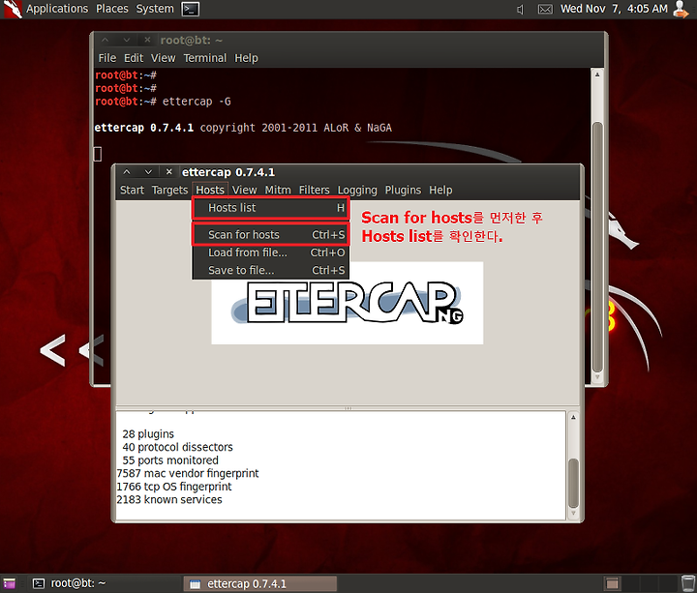Screen dimensions: 697x593
Task: Click the '28 plugins' log line
Action: (x=148, y=434)
